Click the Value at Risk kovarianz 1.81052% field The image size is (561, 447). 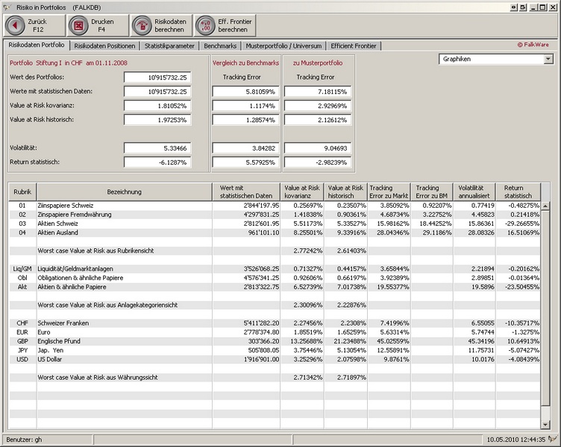point(157,106)
